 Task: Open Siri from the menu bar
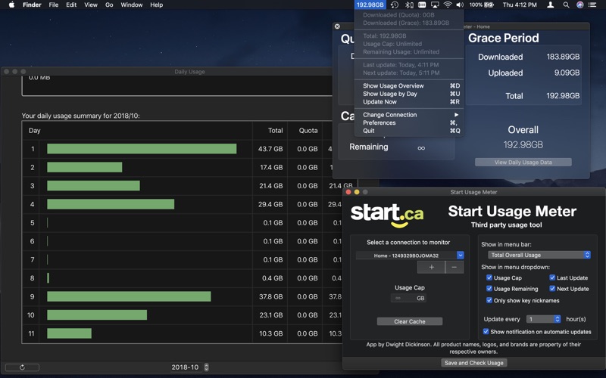pos(579,5)
